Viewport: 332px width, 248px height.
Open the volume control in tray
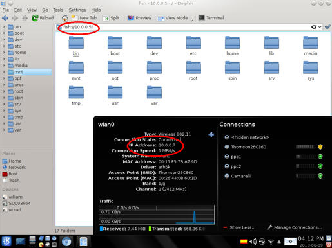(x=253, y=242)
